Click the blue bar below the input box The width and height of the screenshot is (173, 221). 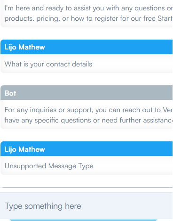point(83,220)
